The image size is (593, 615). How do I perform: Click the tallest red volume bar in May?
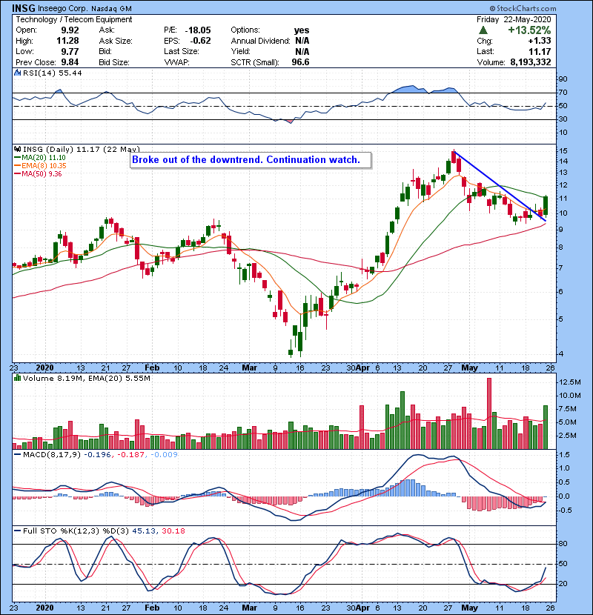[489, 413]
